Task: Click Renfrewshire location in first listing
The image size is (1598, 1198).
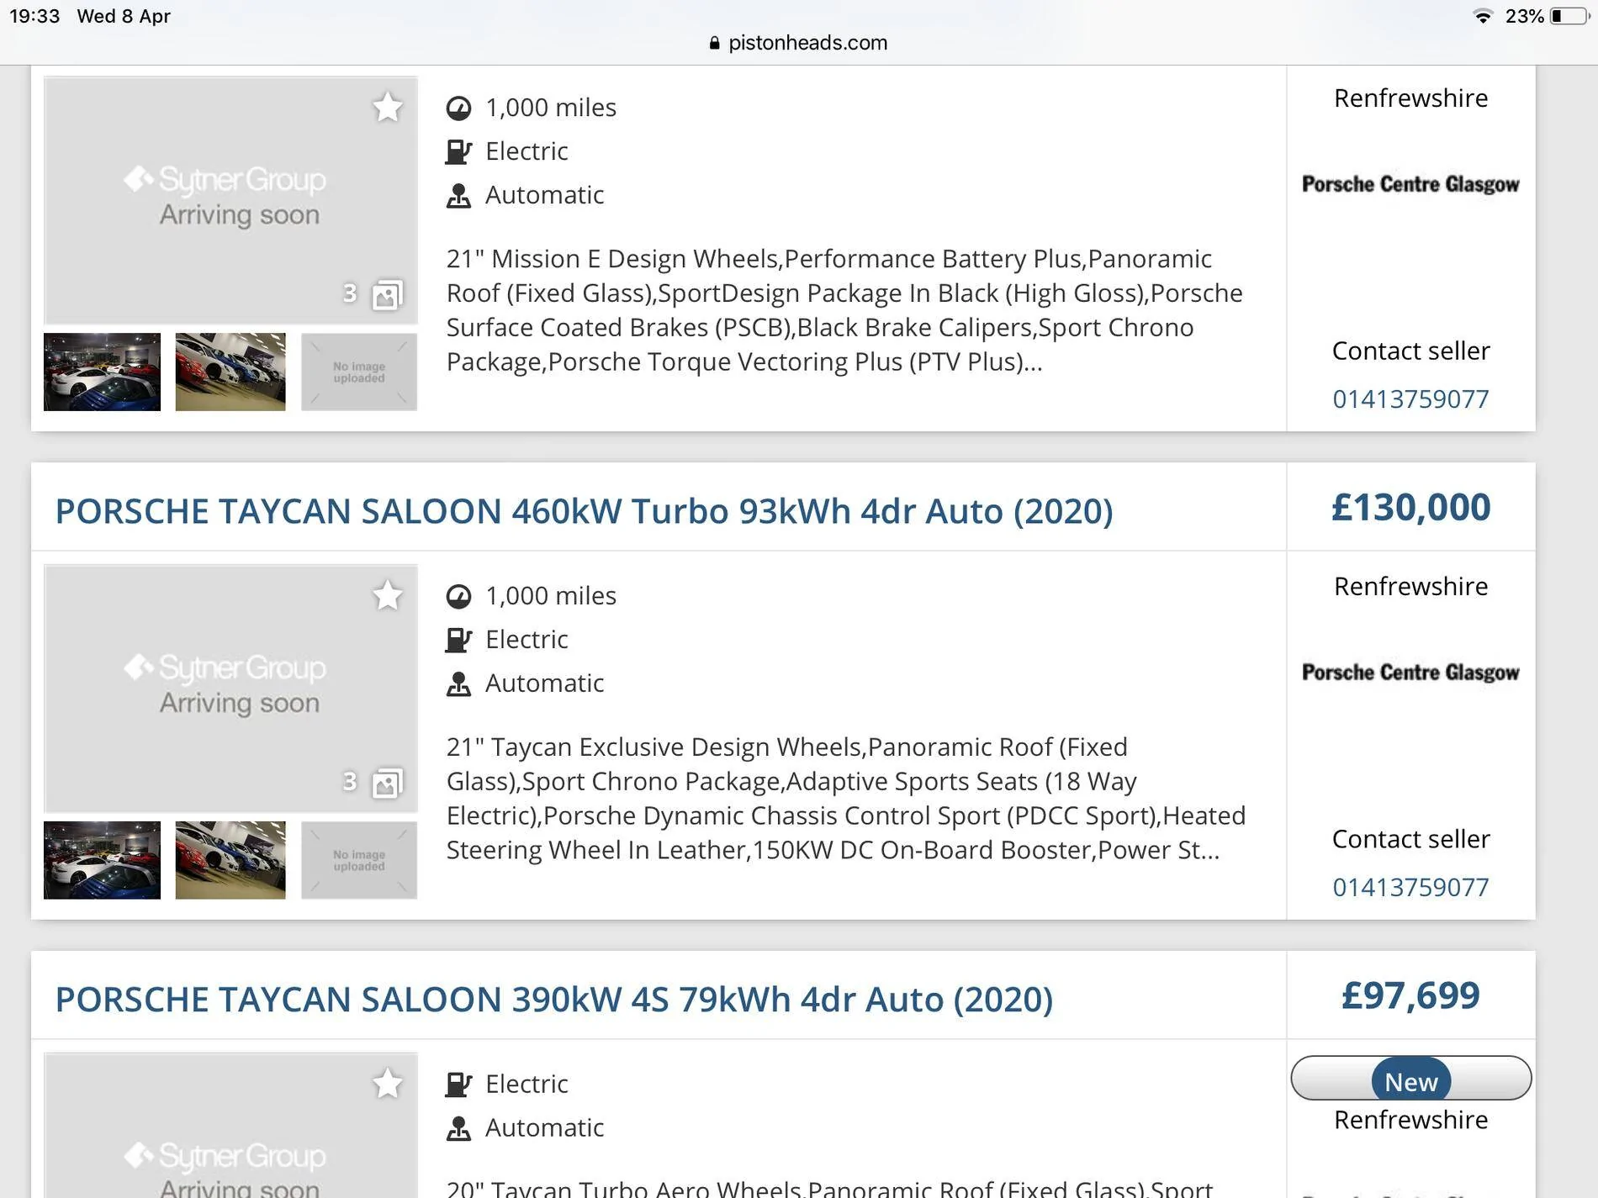Action: click(x=1410, y=98)
